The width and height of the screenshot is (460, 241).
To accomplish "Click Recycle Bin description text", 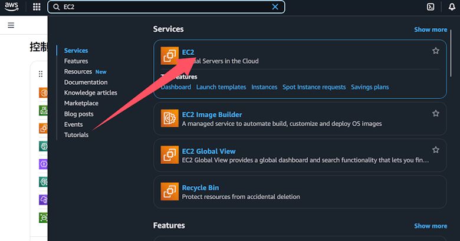I will tap(241, 197).
